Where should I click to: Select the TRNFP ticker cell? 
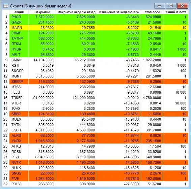[x=19, y=98]
